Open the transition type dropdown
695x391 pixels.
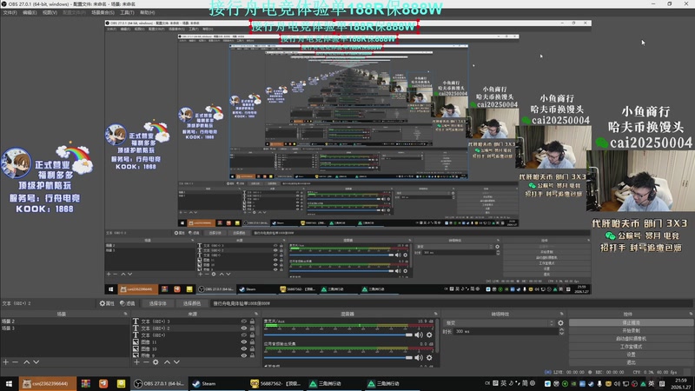point(499,323)
